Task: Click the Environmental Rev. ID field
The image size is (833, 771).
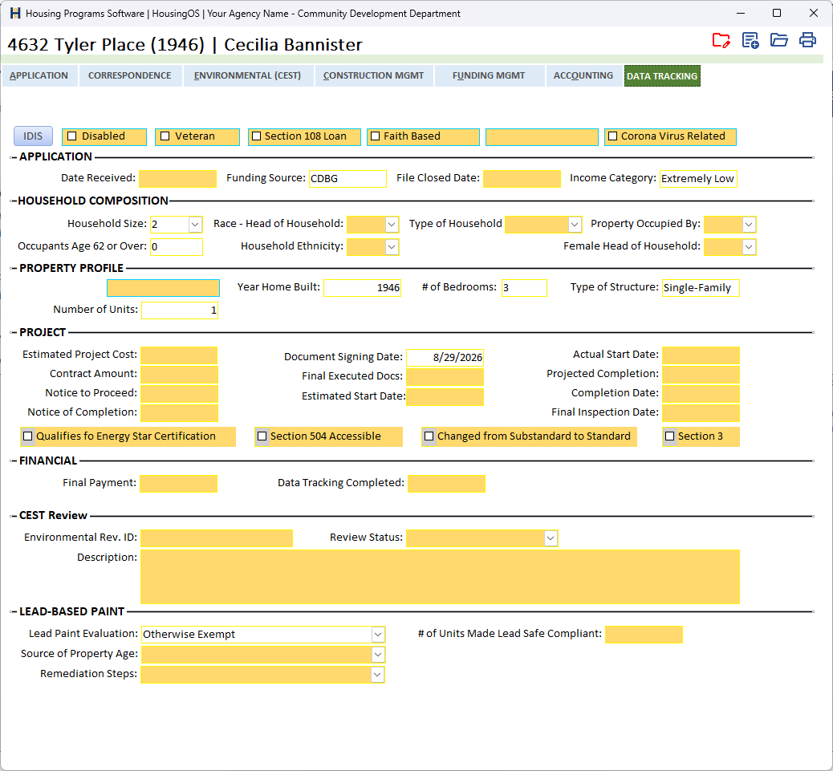Action: pyautogui.click(x=216, y=538)
